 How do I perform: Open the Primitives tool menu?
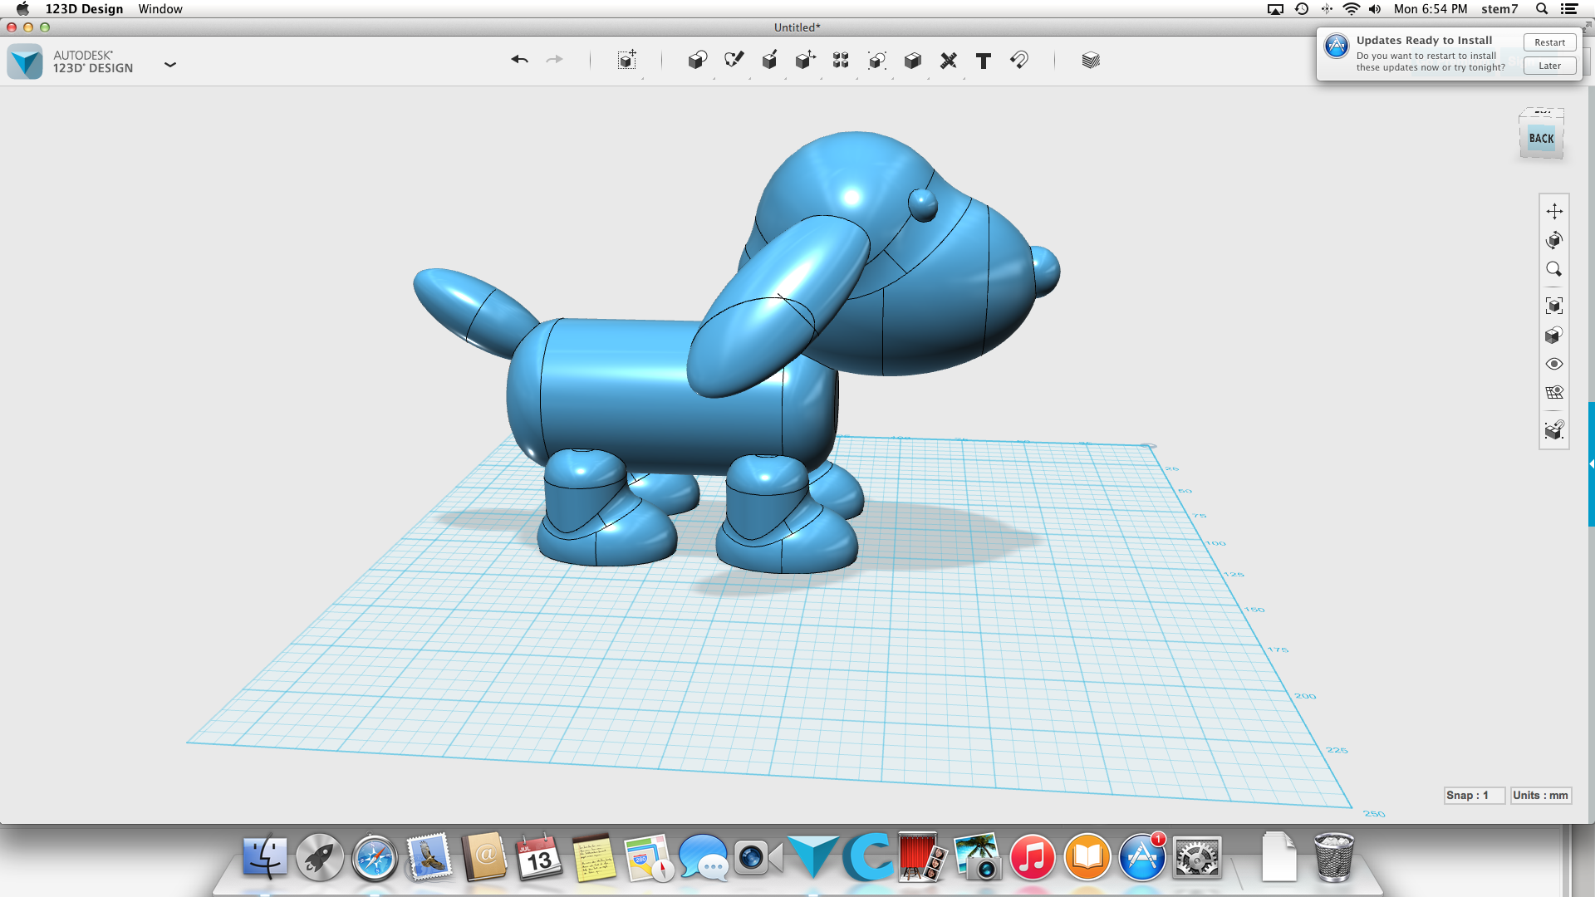click(x=698, y=60)
